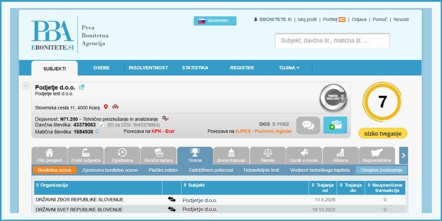Click the subject search input field
The image size is (442, 221).
[x=332, y=41]
